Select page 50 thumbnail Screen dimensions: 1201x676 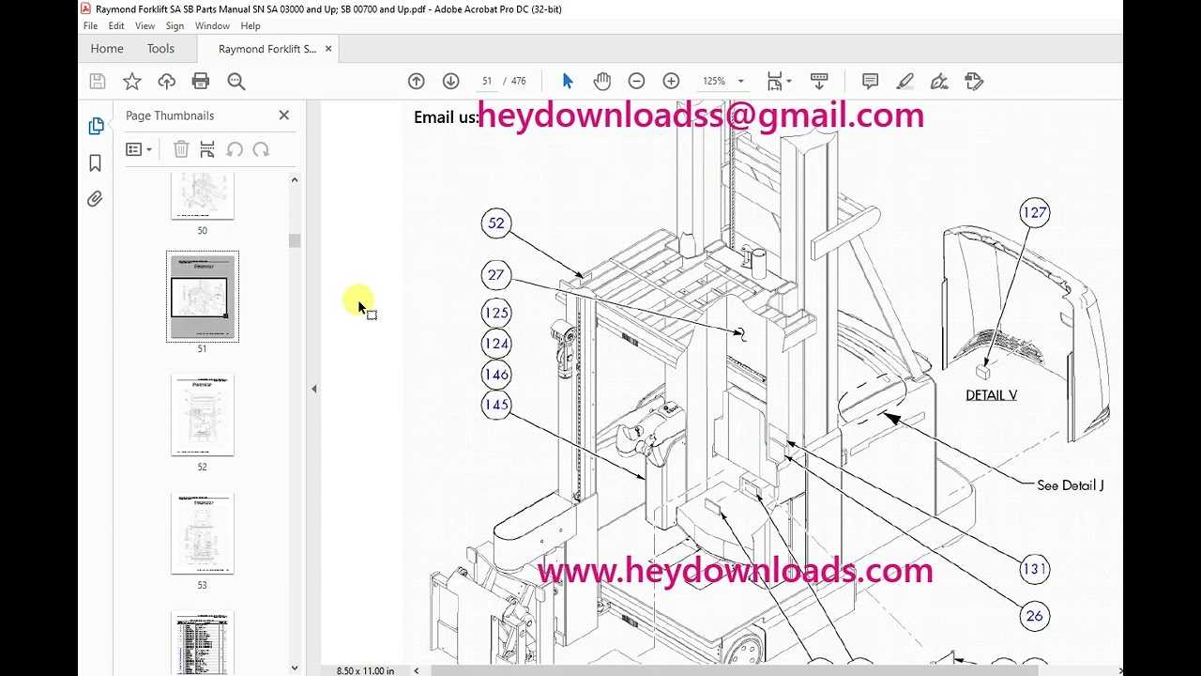point(202,195)
